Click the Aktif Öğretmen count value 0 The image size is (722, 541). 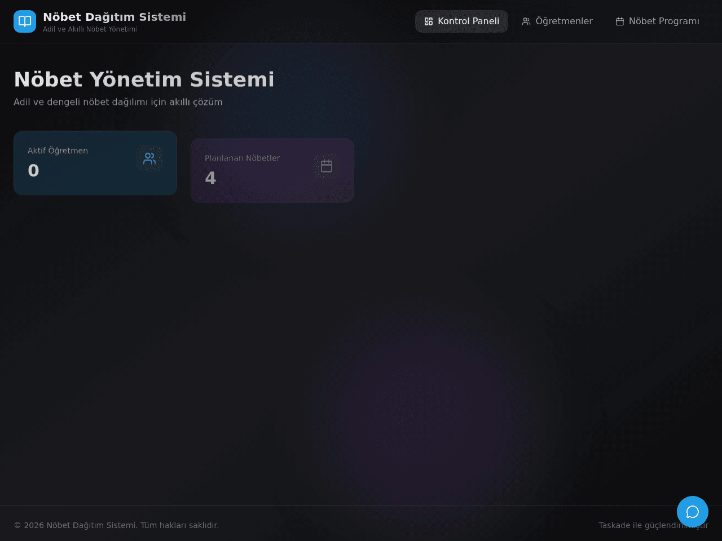click(33, 170)
